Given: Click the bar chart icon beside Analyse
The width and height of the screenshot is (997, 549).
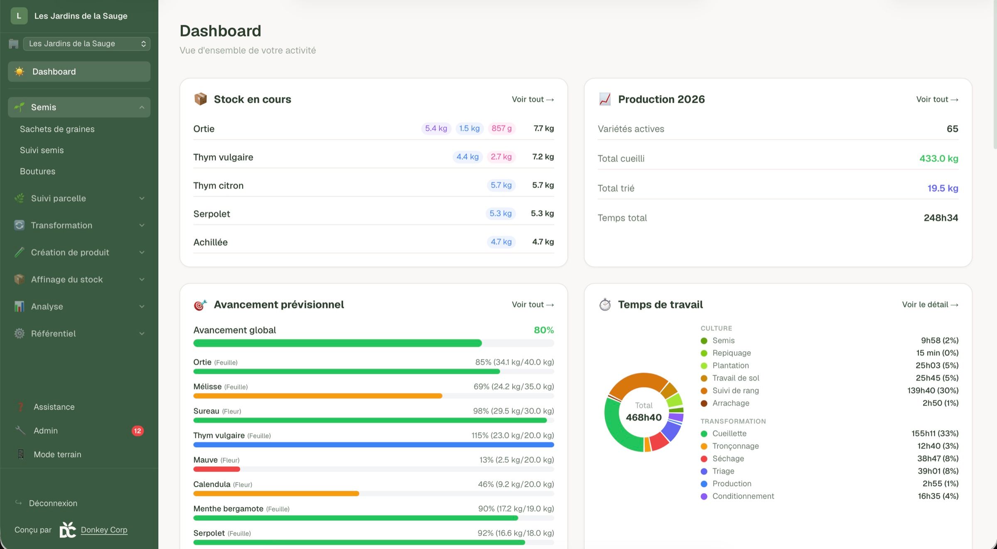Looking at the screenshot, I should click(19, 306).
